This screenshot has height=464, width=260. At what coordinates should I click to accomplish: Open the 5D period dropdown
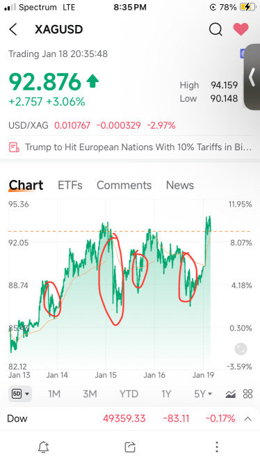coord(20,394)
